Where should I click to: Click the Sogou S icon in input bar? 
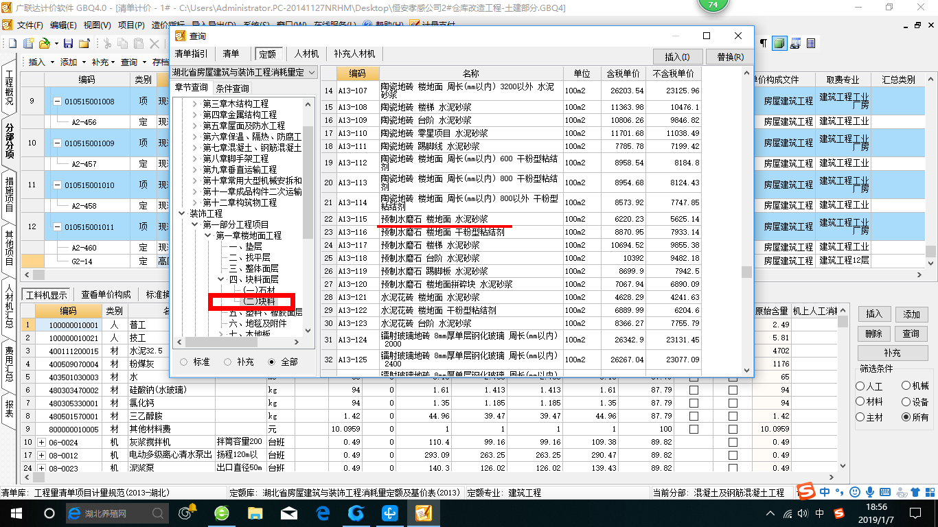click(806, 492)
